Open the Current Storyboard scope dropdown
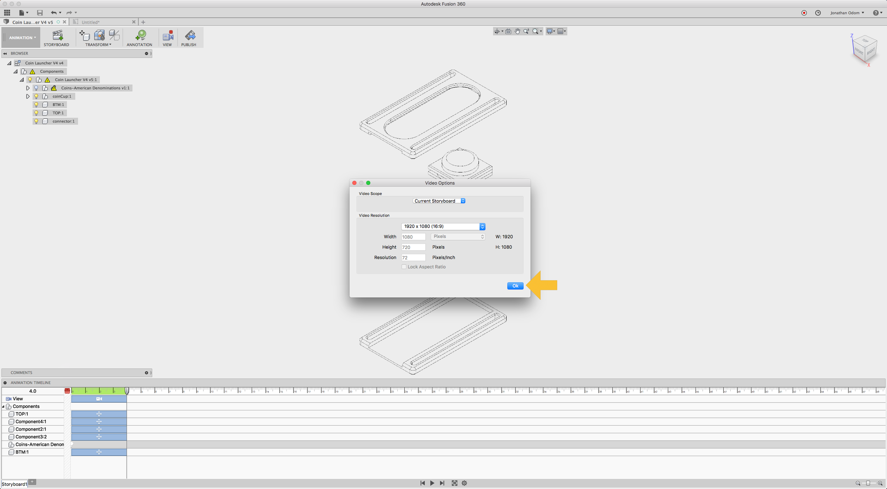887x489 pixels. coord(439,201)
